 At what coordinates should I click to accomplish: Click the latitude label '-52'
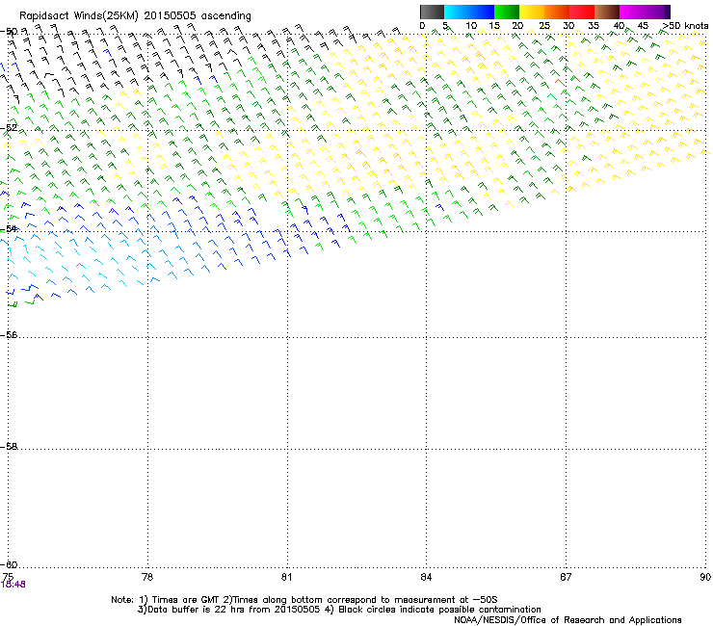point(9,128)
